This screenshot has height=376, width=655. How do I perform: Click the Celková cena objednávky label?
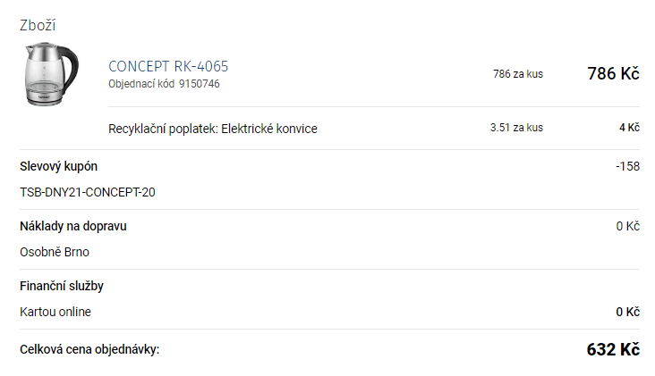coord(89,349)
